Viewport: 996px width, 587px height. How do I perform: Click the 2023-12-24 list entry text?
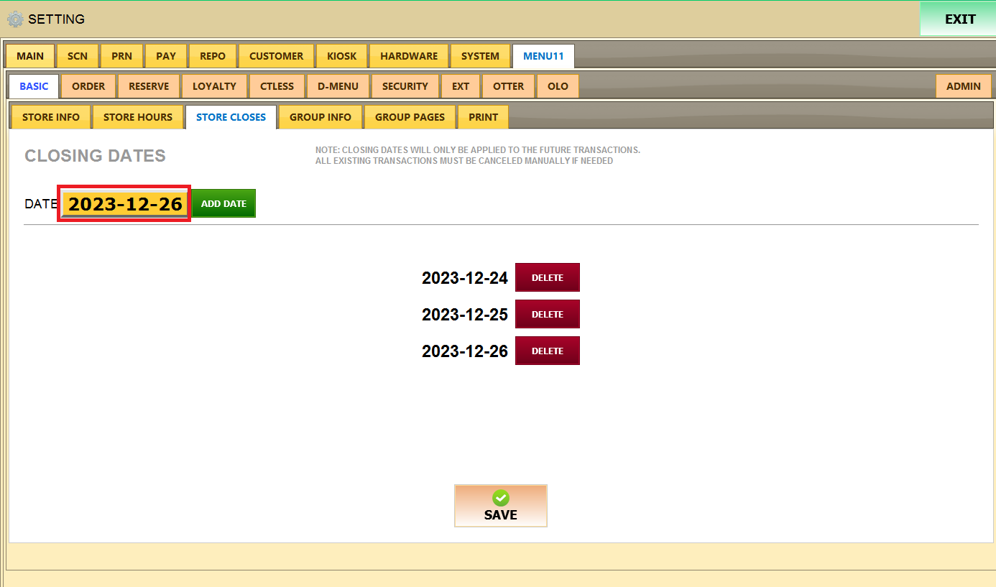(x=465, y=278)
